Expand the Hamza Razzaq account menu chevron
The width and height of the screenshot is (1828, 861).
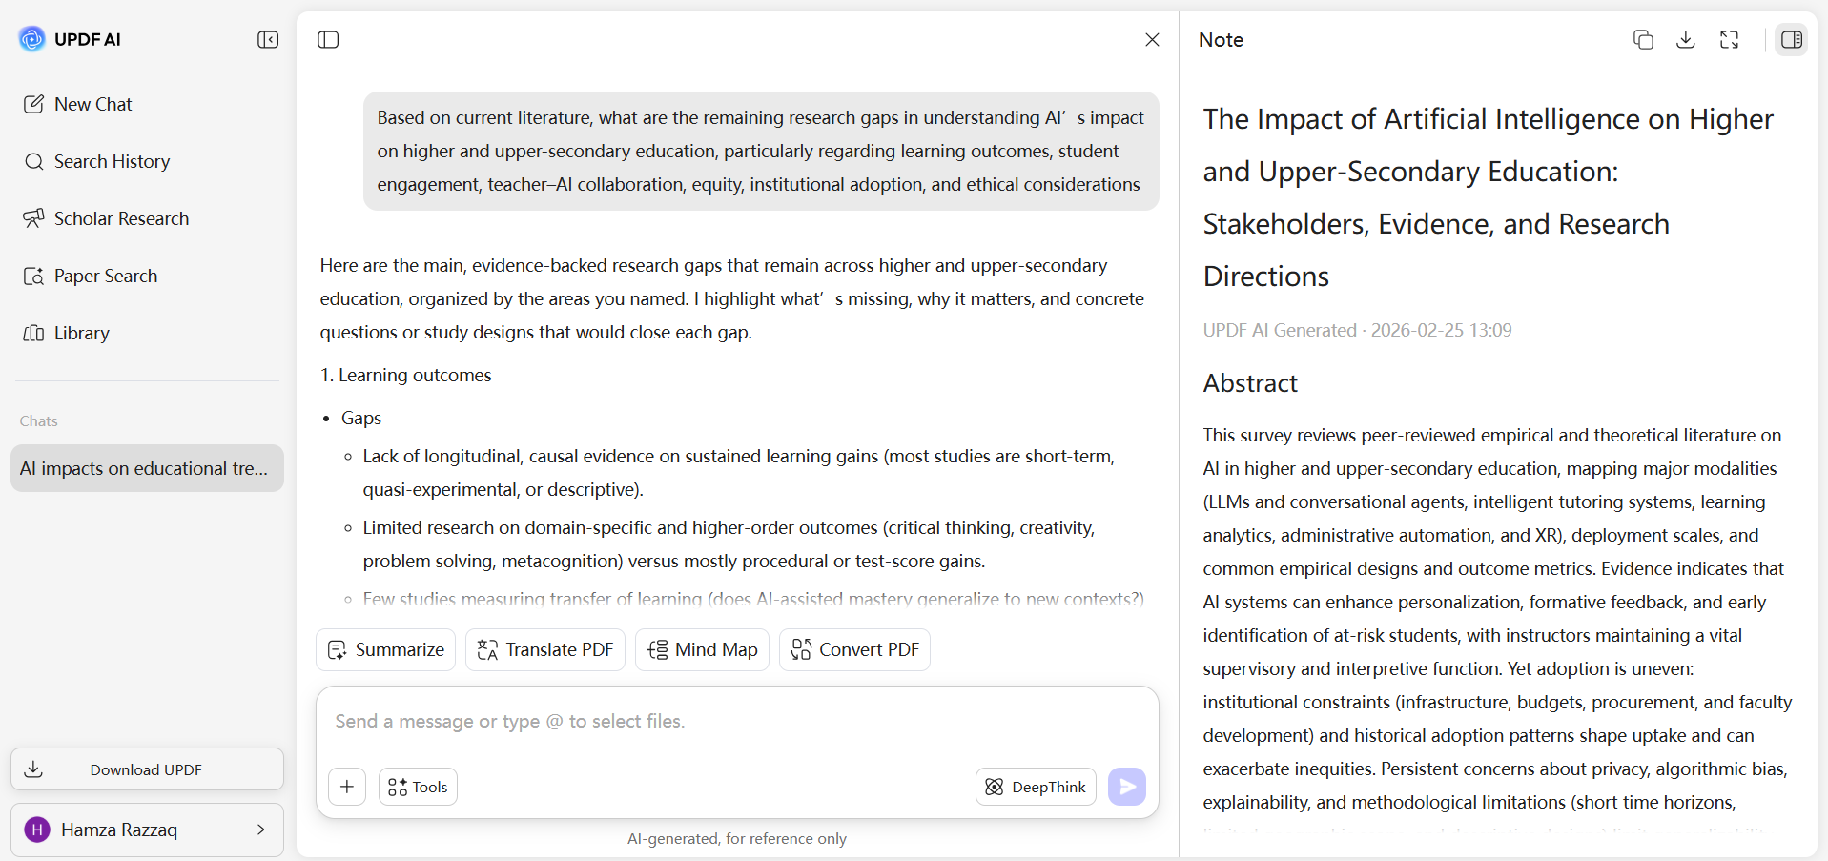tap(260, 830)
